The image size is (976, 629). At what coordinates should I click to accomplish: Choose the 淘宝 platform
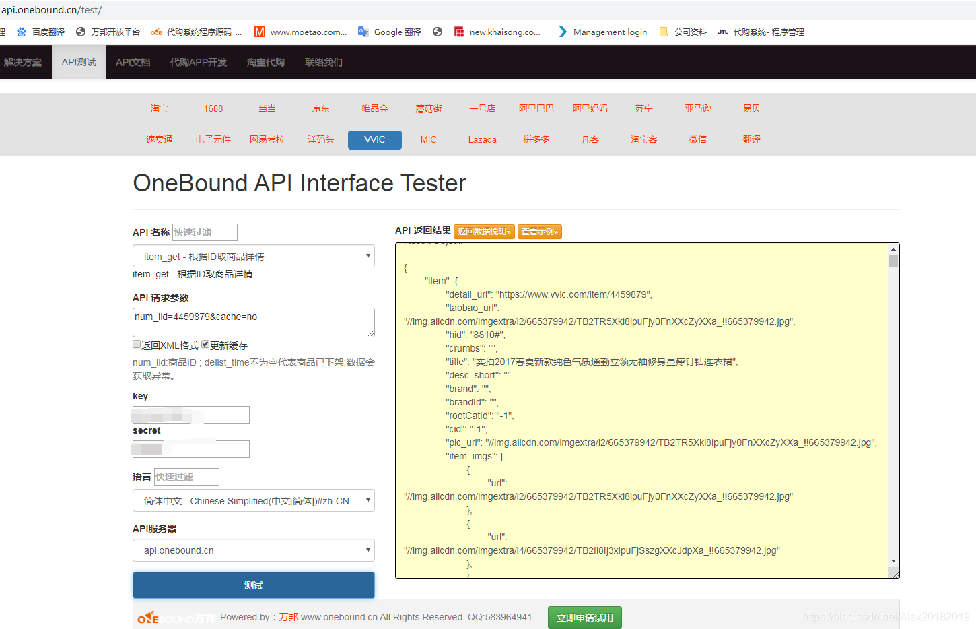160,108
